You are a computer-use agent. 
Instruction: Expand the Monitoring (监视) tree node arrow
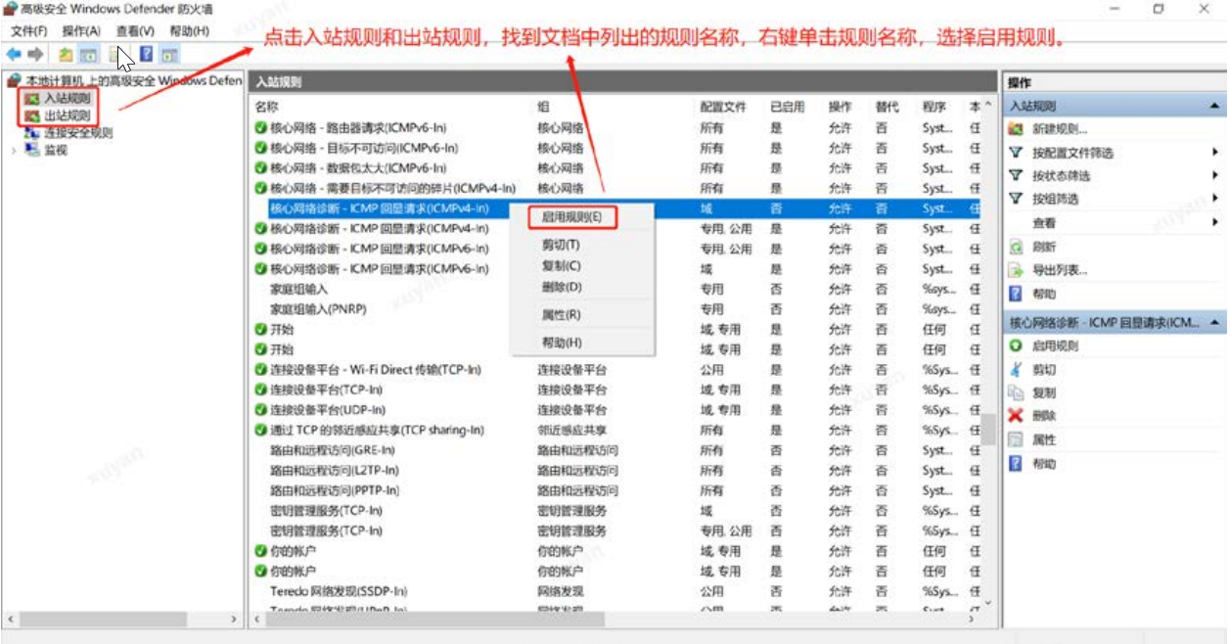click(x=13, y=150)
